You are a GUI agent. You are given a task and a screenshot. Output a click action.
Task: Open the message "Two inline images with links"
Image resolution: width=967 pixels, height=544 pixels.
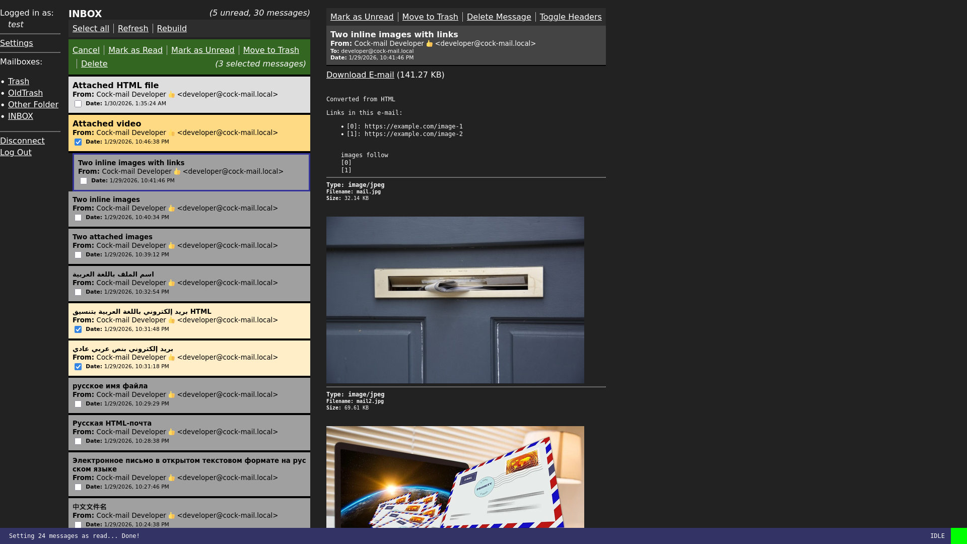click(x=132, y=163)
